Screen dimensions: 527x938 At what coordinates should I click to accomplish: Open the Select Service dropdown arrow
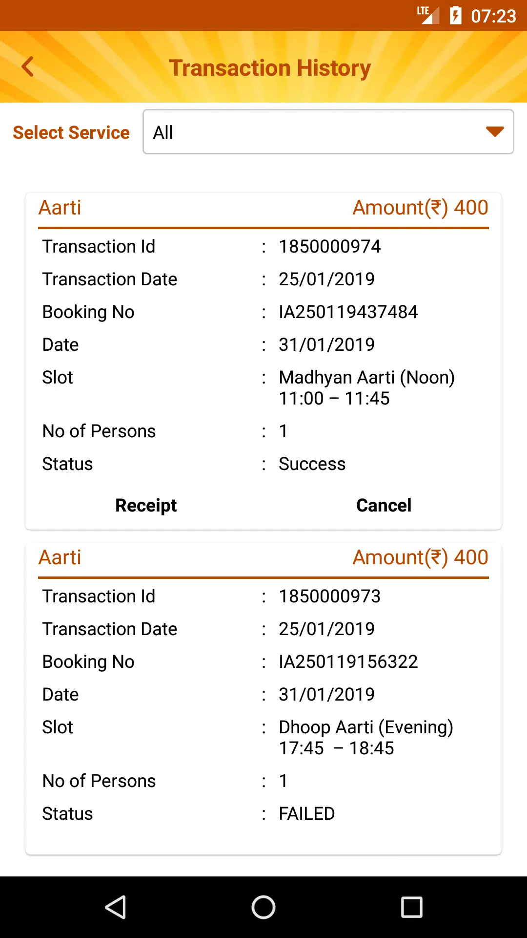tap(494, 131)
